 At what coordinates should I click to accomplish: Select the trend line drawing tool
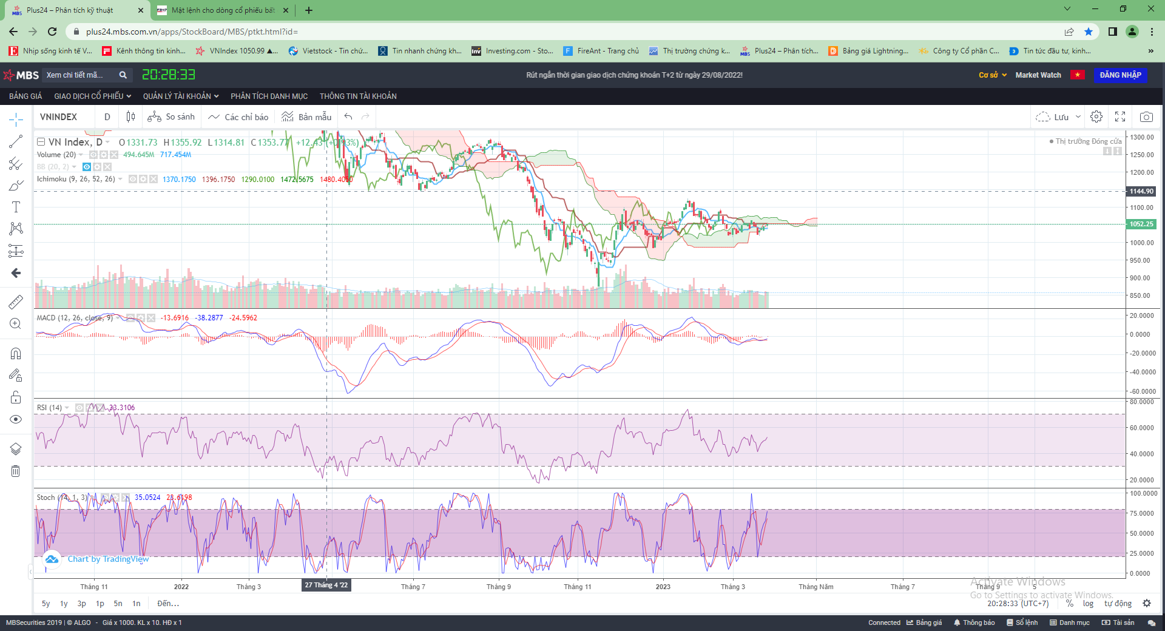[x=16, y=142]
